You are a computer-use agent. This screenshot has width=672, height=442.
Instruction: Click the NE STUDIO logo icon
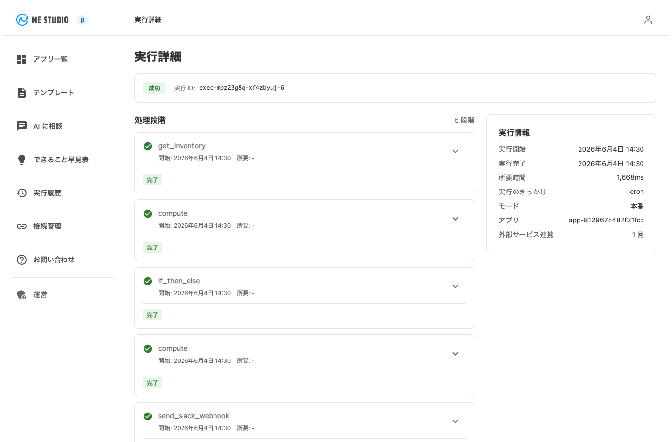click(22, 20)
